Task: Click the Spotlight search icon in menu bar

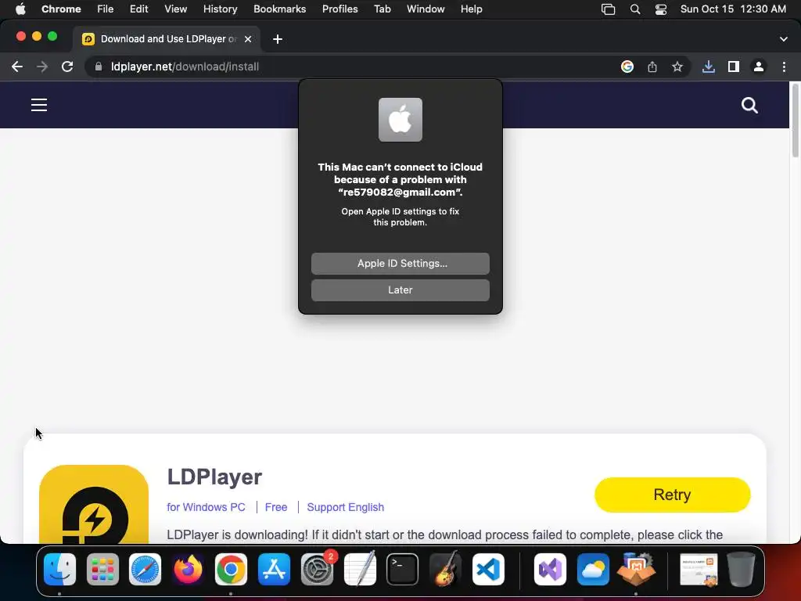Action: coord(635,9)
